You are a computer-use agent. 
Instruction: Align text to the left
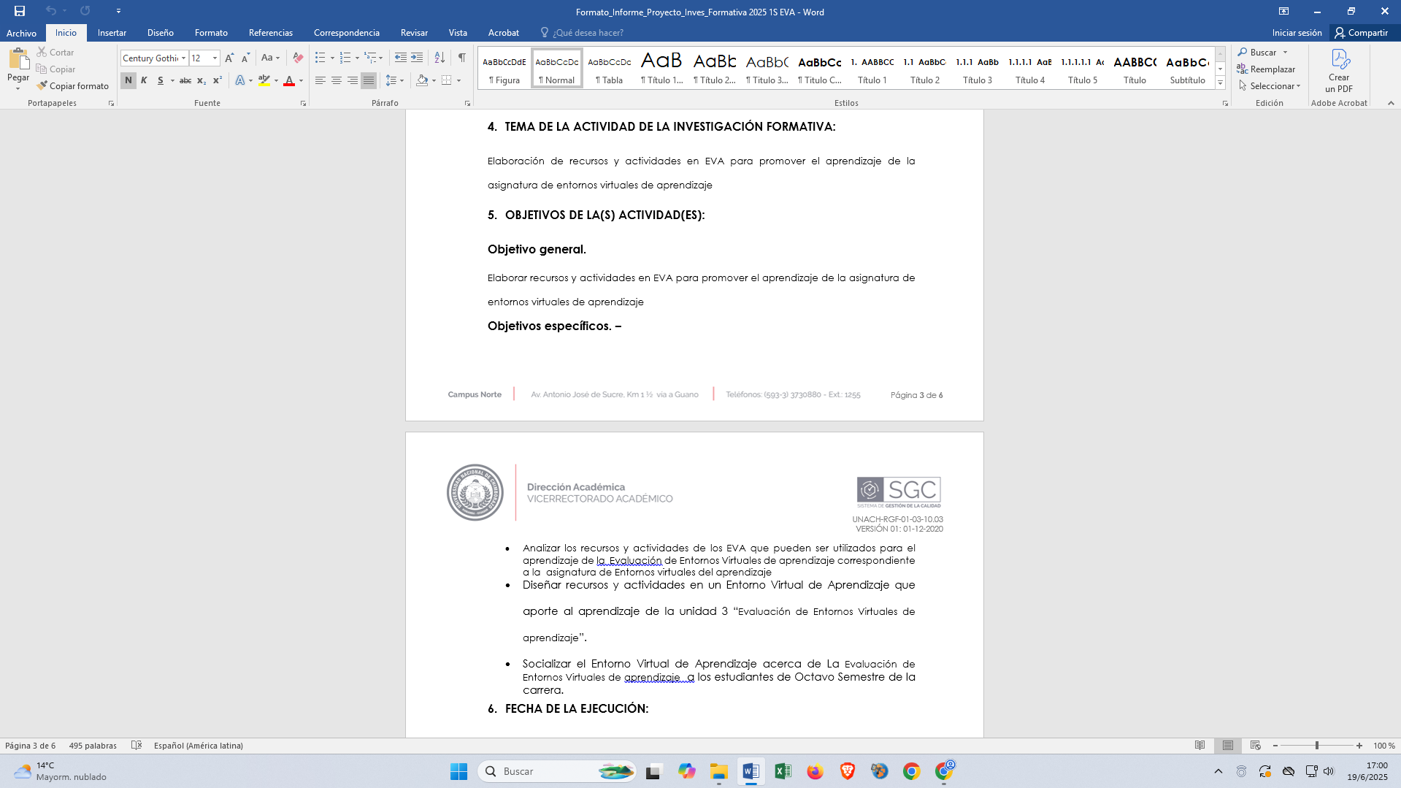320,80
